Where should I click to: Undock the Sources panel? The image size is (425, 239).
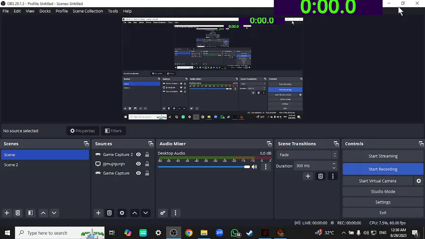151,144
